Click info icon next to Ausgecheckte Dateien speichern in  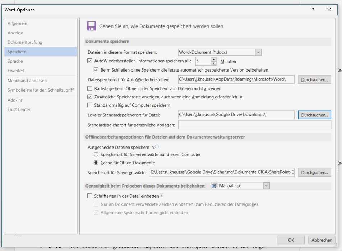click(x=157, y=147)
